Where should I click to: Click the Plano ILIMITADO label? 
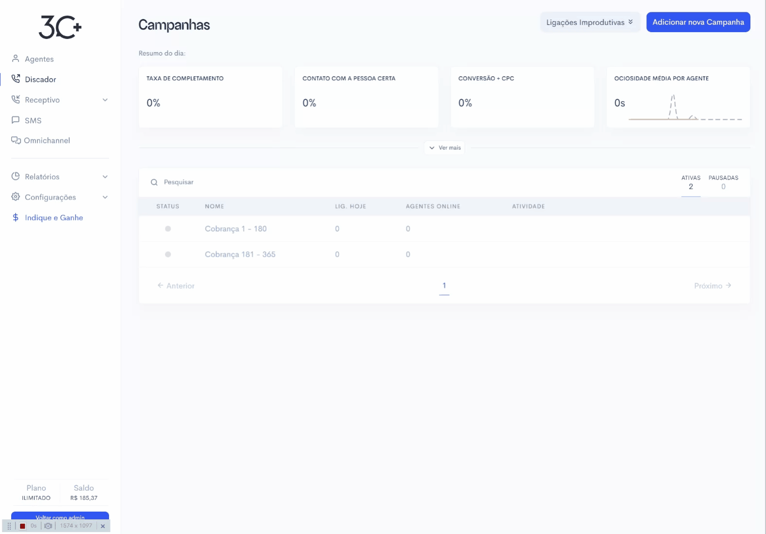(x=36, y=498)
